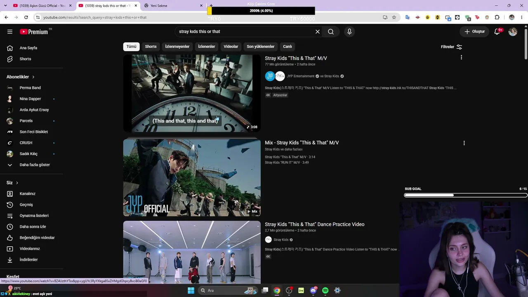This screenshot has height=297, width=528.
Task: Start voice search with the microphone
Action: pyautogui.click(x=349, y=31)
